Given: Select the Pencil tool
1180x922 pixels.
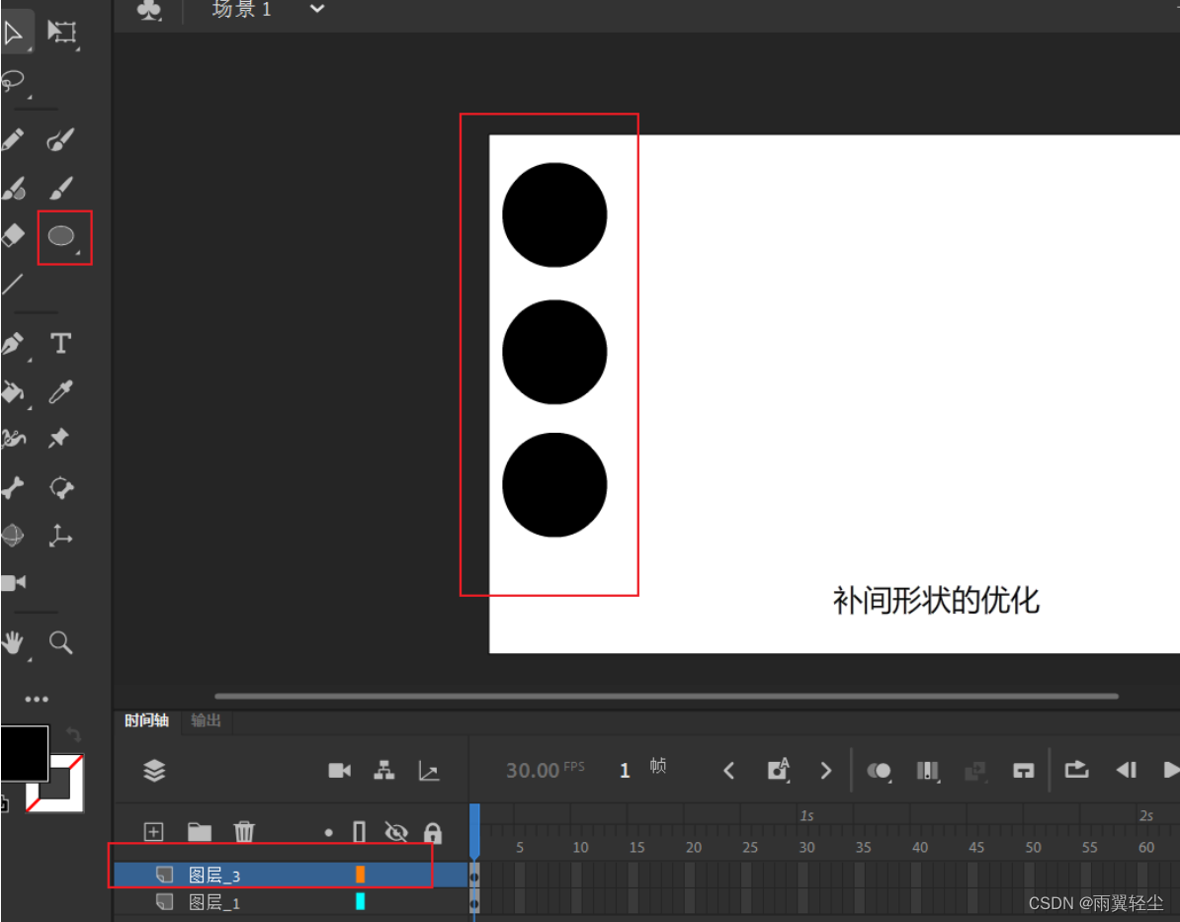Looking at the screenshot, I should click(x=13, y=139).
